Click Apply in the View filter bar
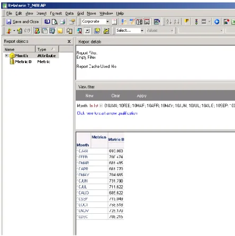Screen dimensions: 235x236 click(x=142, y=96)
